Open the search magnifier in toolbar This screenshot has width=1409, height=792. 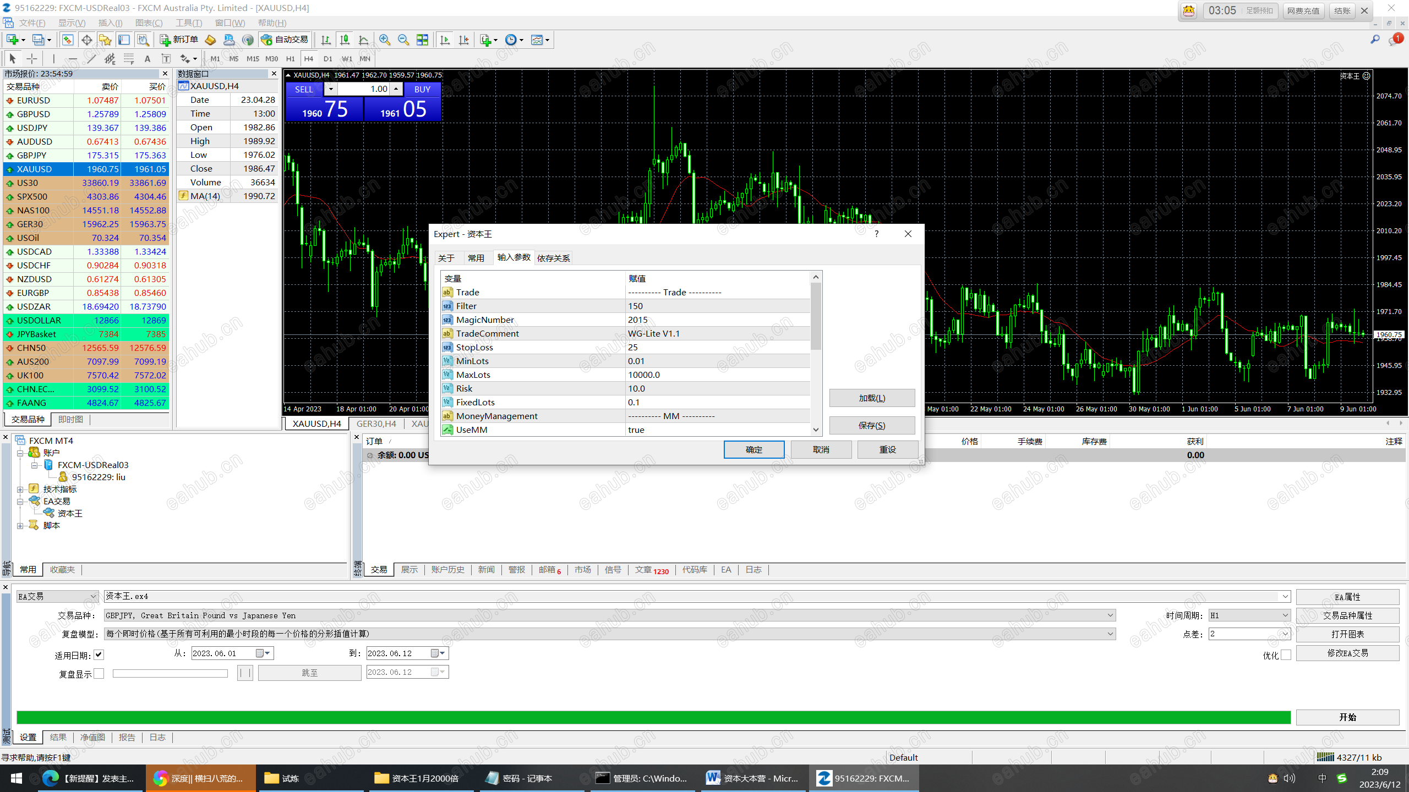tap(1375, 40)
